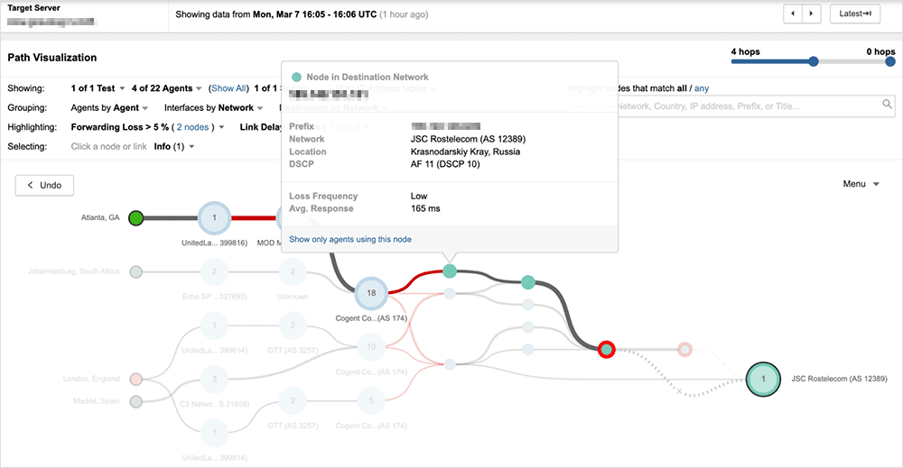The height and width of the screenshot is (468, 903).
Task: Select the Cogent node numbered 18
Action: (371, 292)
